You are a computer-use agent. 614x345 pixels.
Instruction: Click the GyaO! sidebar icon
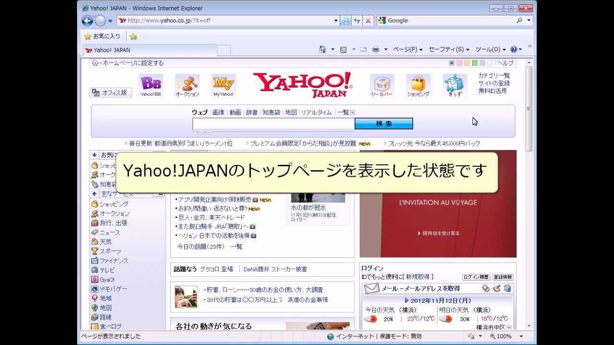pos(95,279)
